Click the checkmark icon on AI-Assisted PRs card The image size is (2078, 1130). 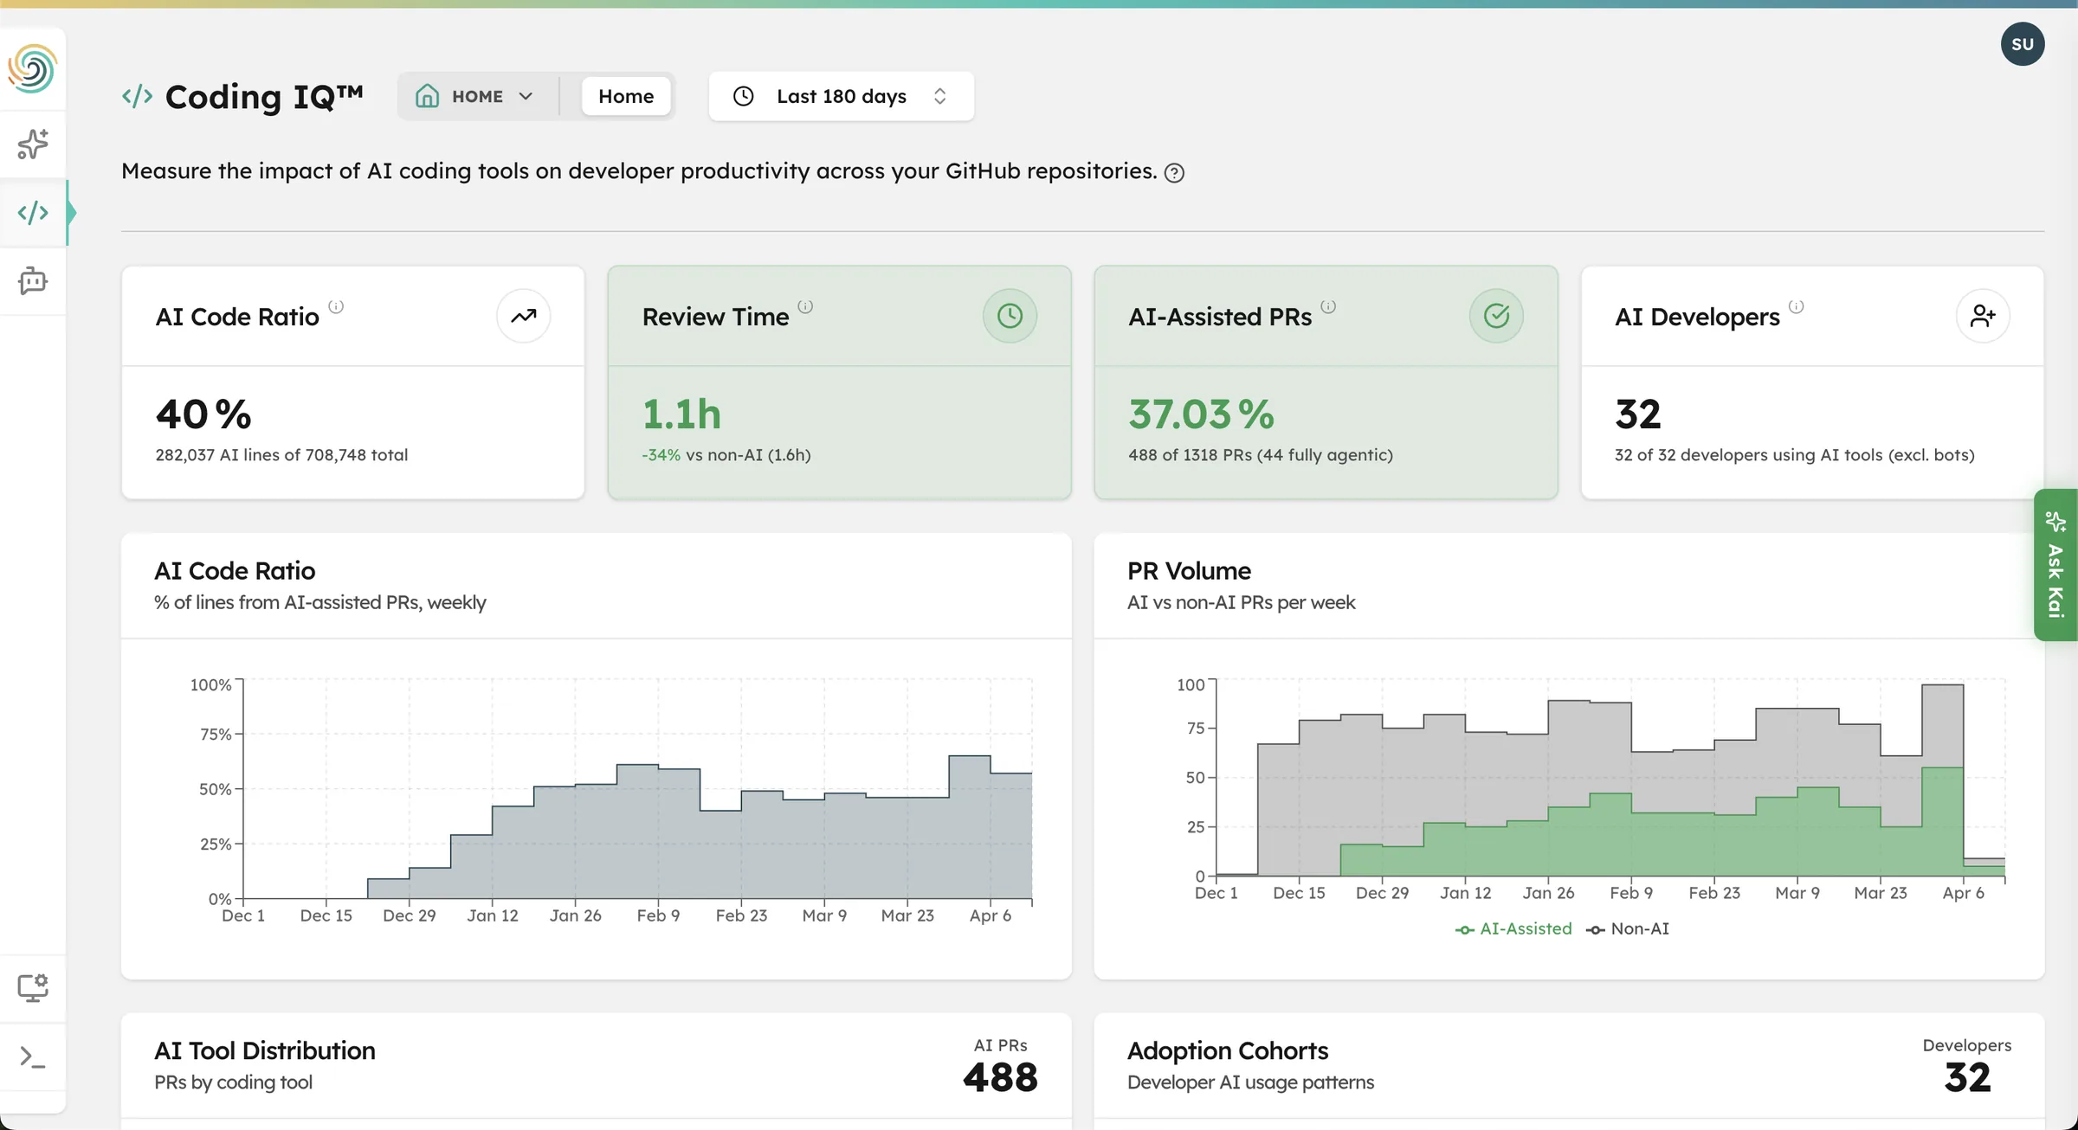point(1497,315)
